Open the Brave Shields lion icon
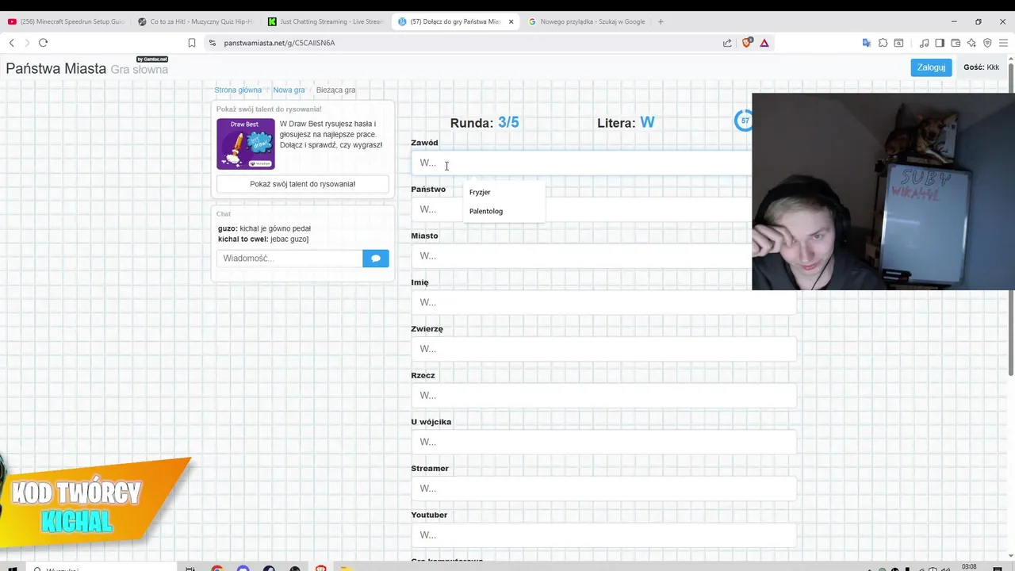Viewport: 1015px width, 571px height. pos(746,43)
